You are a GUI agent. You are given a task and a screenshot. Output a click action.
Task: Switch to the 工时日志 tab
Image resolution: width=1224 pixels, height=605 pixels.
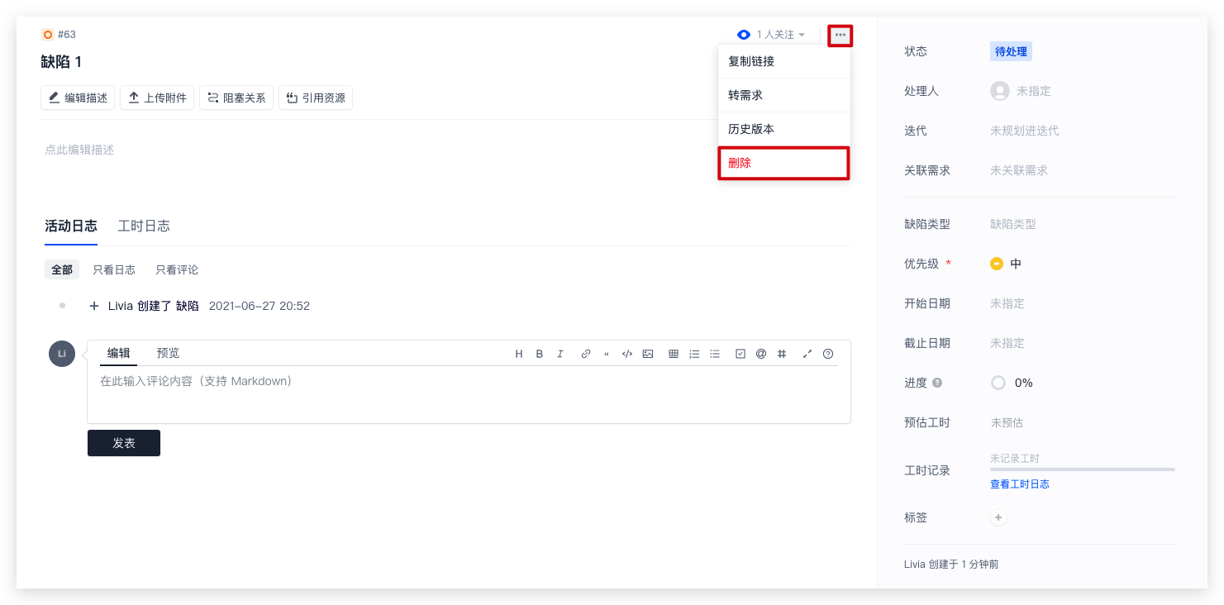[144, 226]
